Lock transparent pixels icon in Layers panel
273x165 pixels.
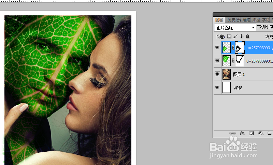coord(229,36)
